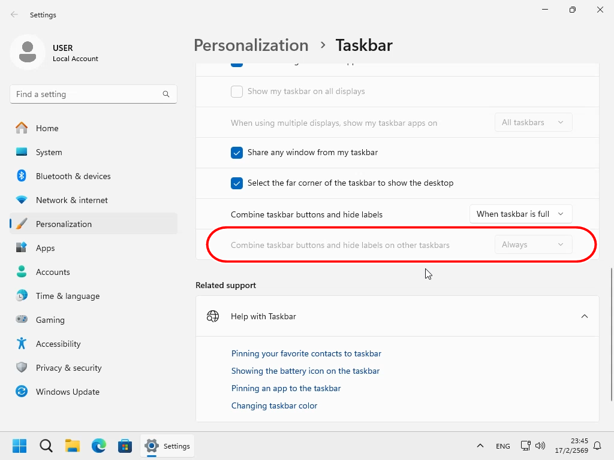Click the Privacy & security shield icon
The image size is (614, 460).
point(22,368)
